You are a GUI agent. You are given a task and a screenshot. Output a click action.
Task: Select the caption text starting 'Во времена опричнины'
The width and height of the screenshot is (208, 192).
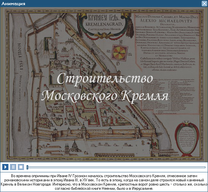pyautogui.click(x=104, y=182)
